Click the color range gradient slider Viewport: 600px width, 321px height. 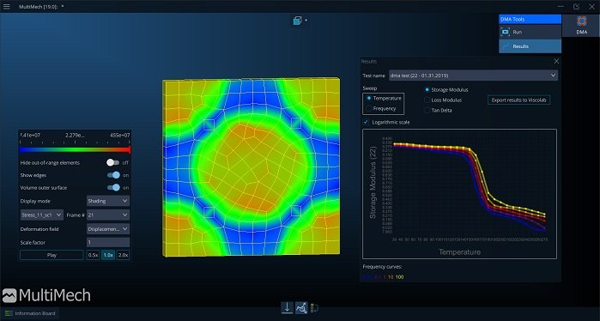pos(75,150)
